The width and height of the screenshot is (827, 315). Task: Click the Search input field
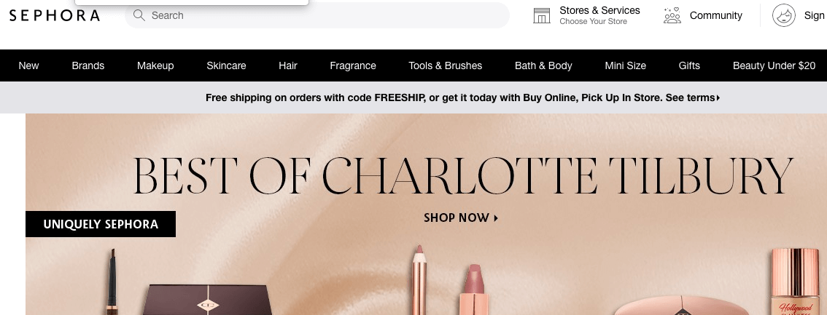317,15
